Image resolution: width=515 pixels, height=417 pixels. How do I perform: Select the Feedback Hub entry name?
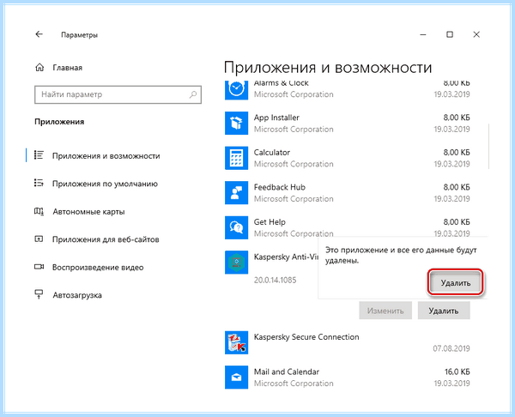coord(280,187)
